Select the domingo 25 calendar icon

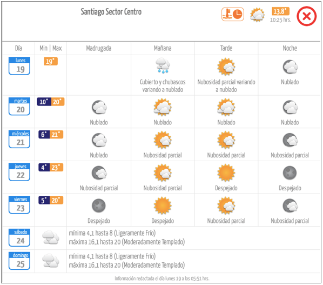coord(19,261)
